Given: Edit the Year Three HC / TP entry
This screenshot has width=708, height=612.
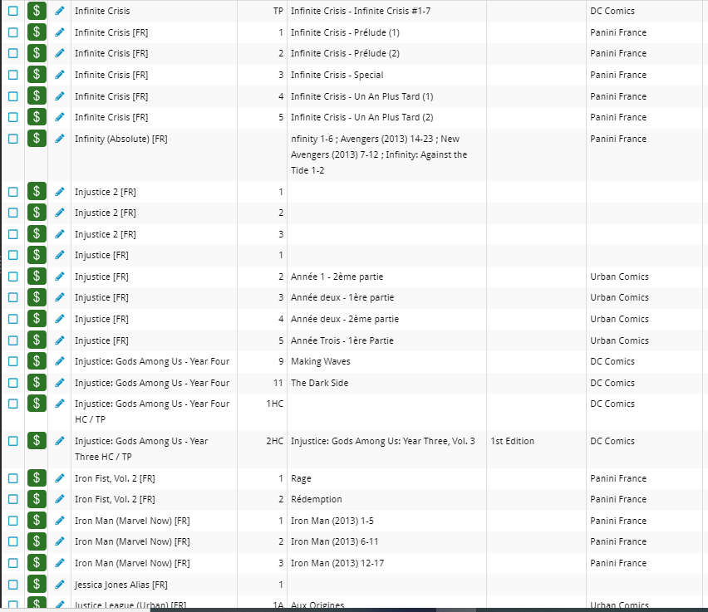Looking at the screenshot, I should (60, 441).
